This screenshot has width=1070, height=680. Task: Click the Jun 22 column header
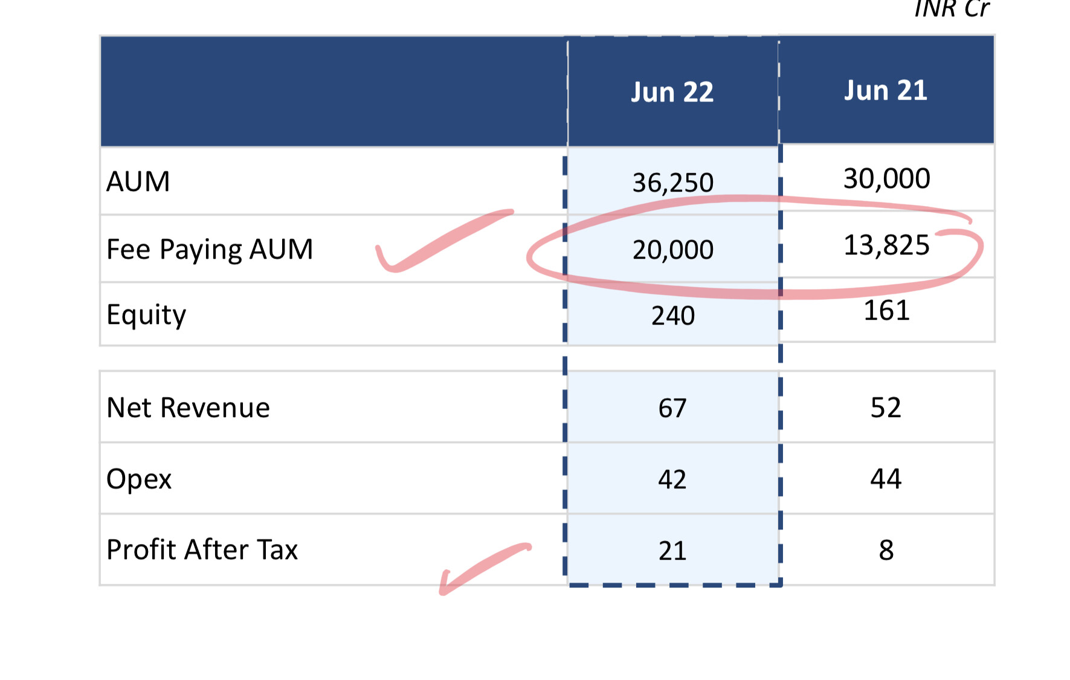pyautogui.click(x=672, y=92)
